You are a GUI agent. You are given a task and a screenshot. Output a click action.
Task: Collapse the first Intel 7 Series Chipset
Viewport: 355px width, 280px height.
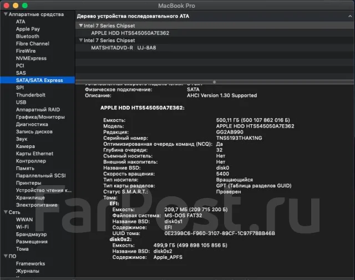(x=81, y=26)
